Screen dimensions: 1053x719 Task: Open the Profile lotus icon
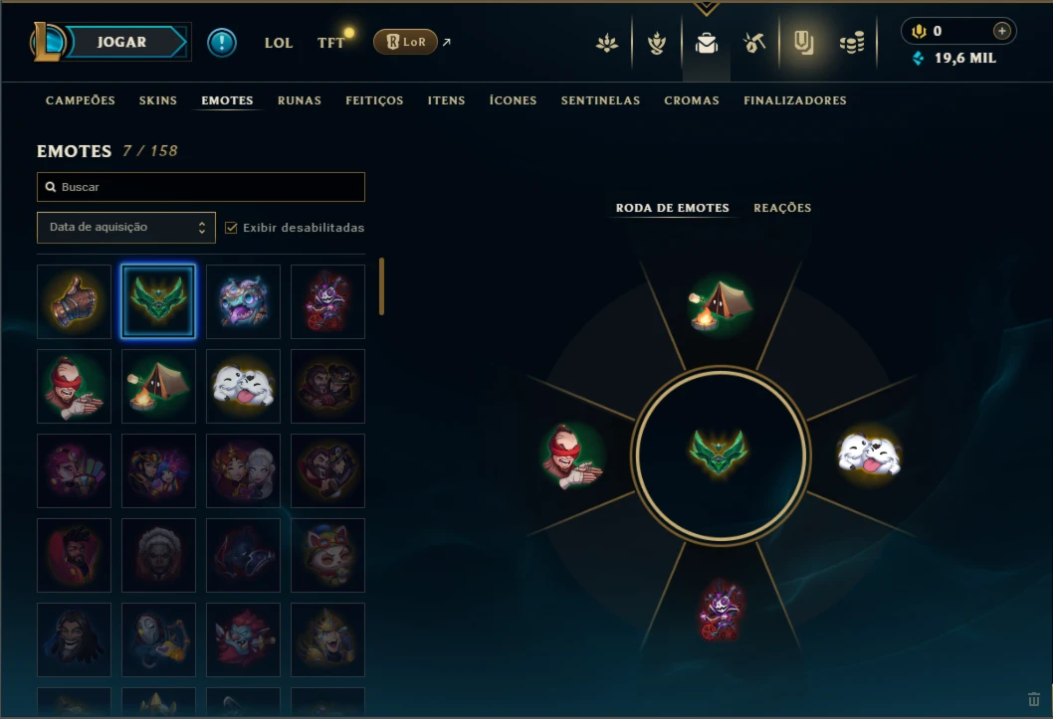tap(607, 44)
